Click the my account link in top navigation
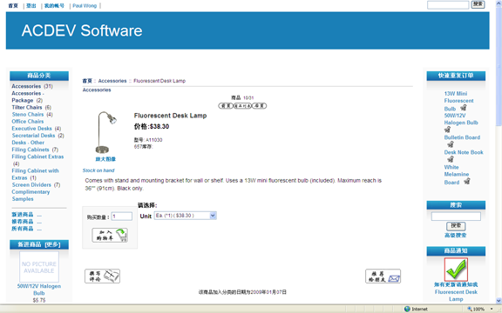The height and width of the screenshot is (313, 502). [54, 6]
